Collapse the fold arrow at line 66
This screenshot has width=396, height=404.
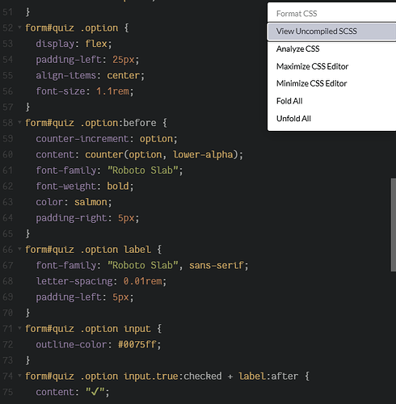pyautogui.click(x=19, y=249)
